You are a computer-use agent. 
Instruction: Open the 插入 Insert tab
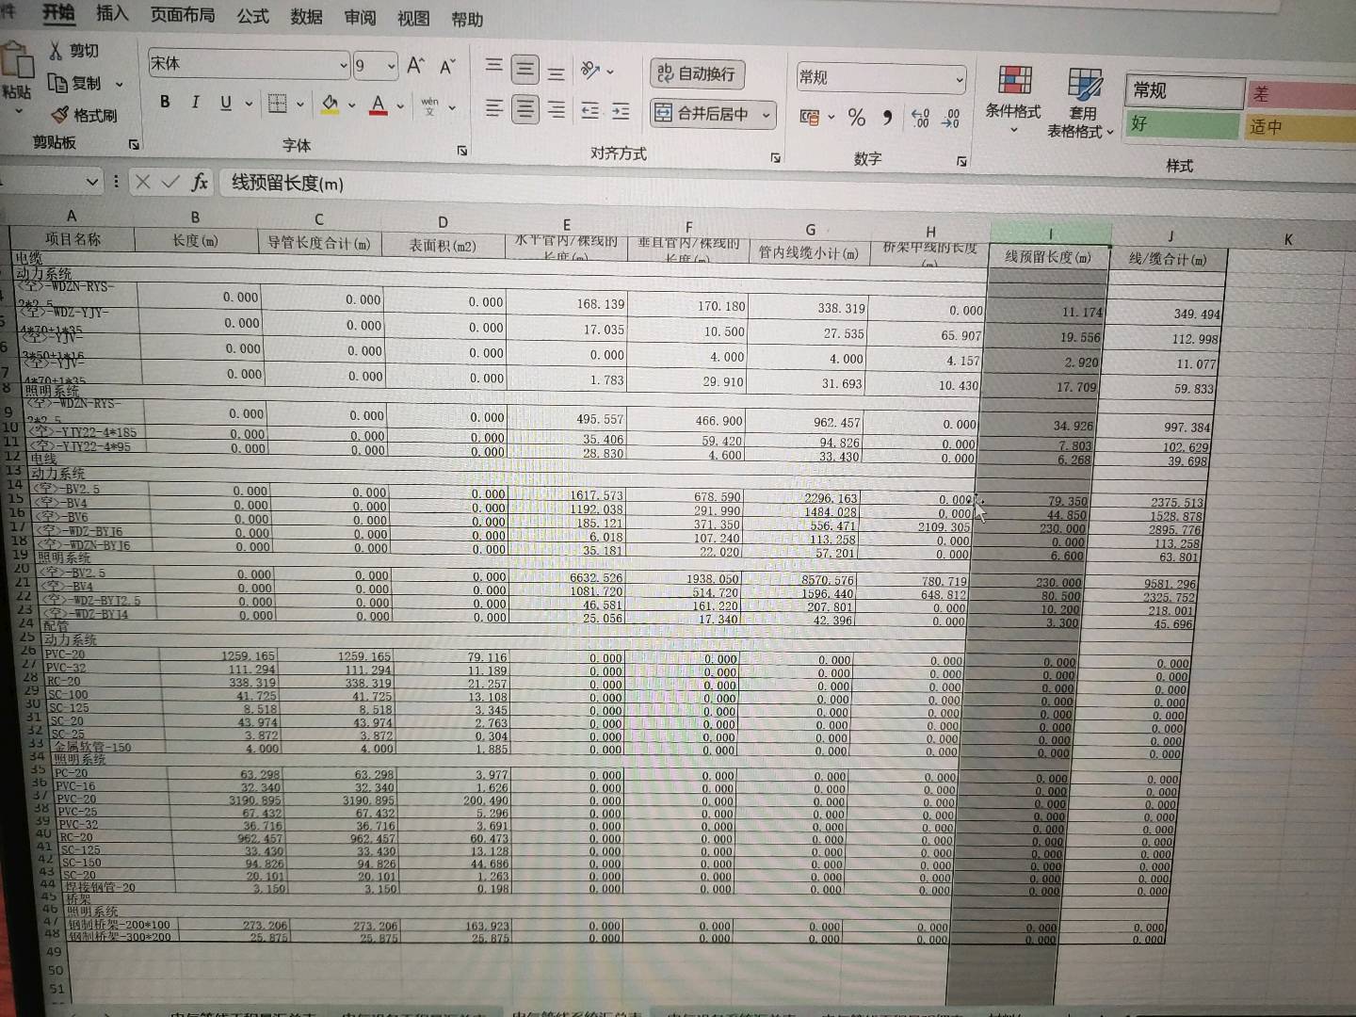point(113,13)
